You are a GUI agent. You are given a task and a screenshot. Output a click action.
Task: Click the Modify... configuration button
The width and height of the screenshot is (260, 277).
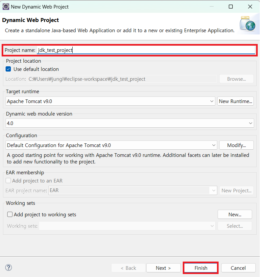pyautogui.click(x=236, y=145)
